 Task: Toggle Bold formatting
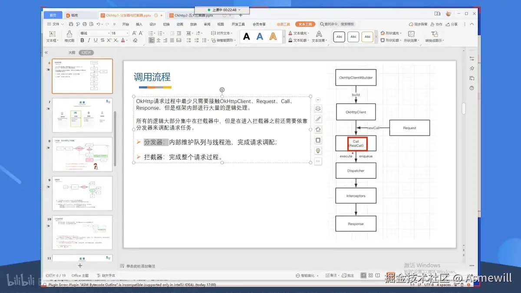tap(82, 40)
